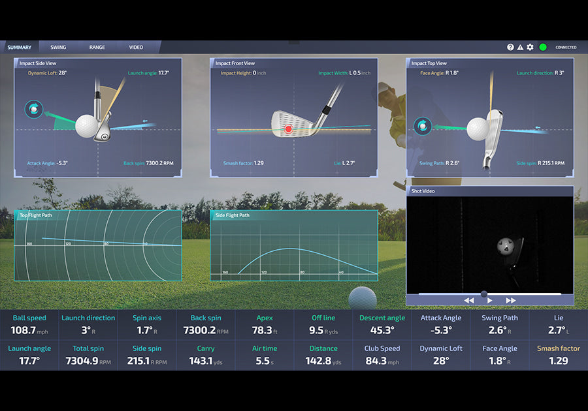Click Side spin R 215.1 RPM in top view

coord(540,163)
